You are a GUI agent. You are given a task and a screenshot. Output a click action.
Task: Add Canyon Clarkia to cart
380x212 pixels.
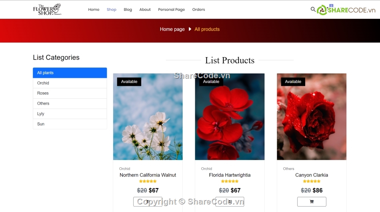tap(312, 202)
